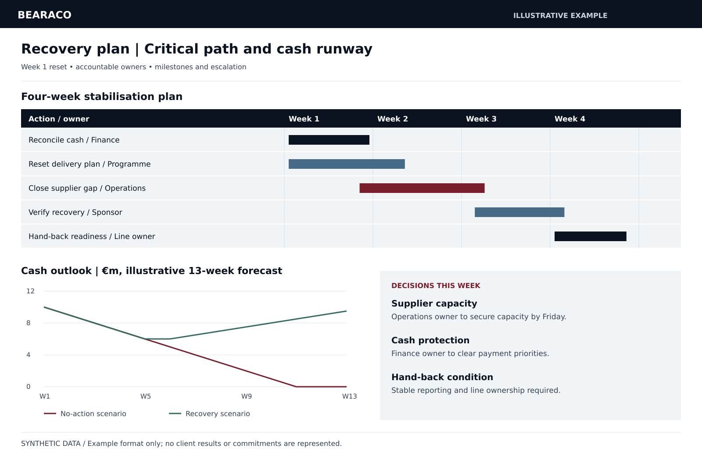Select the 'SYNTHETIC DATA' footer disclaimer
The width and height of the screenshot is (702, 456).
pyautogui.click(x=181, y=444)
